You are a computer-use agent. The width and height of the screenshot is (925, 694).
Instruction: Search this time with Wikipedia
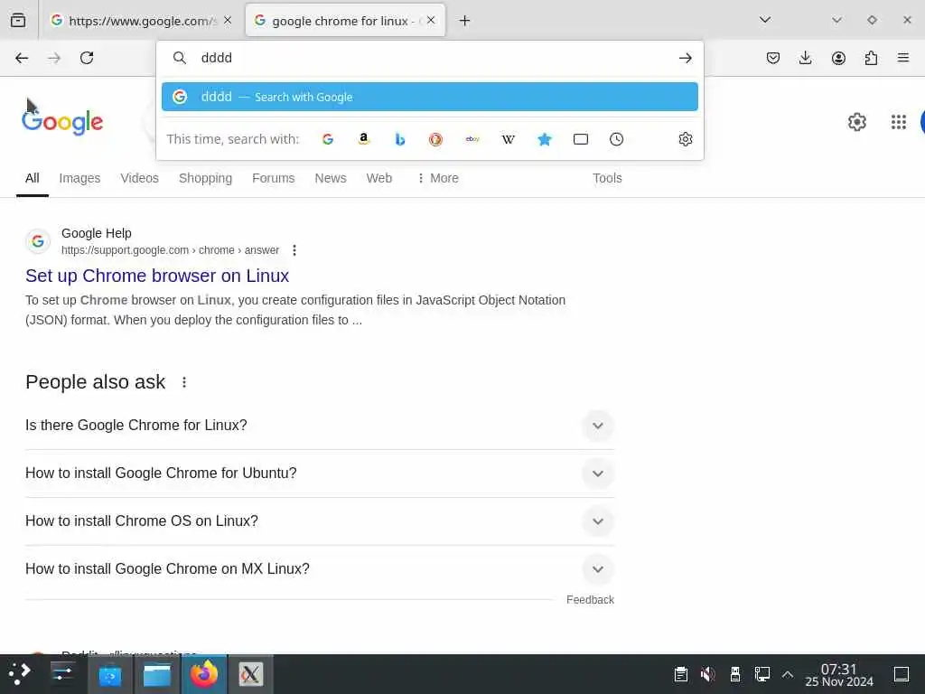(x=509, y=139)
